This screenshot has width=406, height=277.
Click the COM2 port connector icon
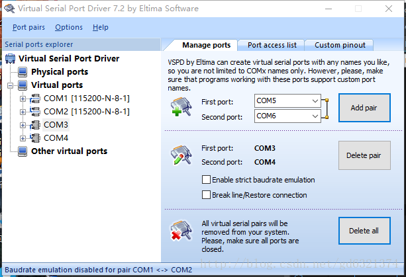[x=35, y=112]
